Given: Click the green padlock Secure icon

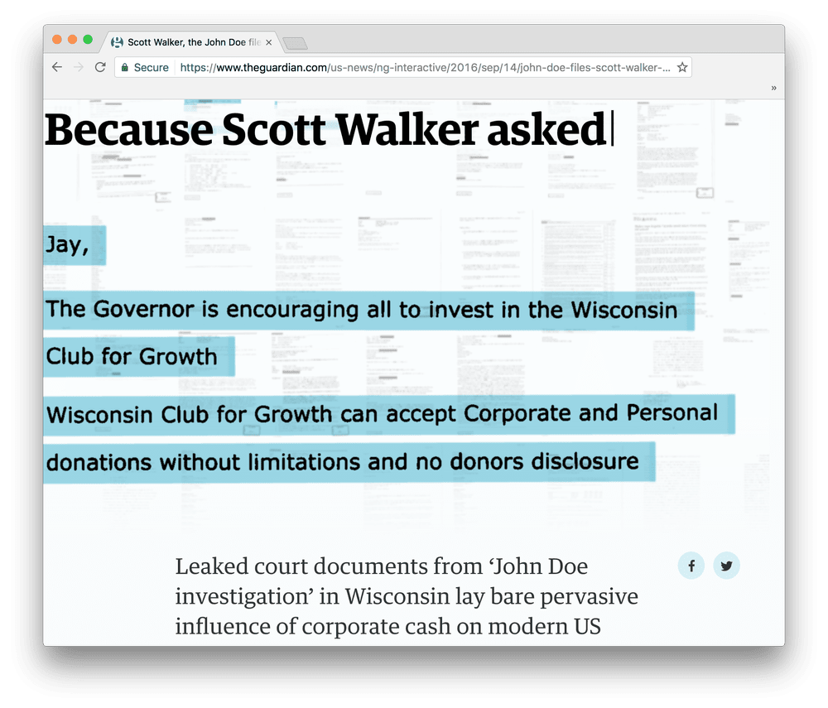Looking at the screenshot, I should 125,68.
